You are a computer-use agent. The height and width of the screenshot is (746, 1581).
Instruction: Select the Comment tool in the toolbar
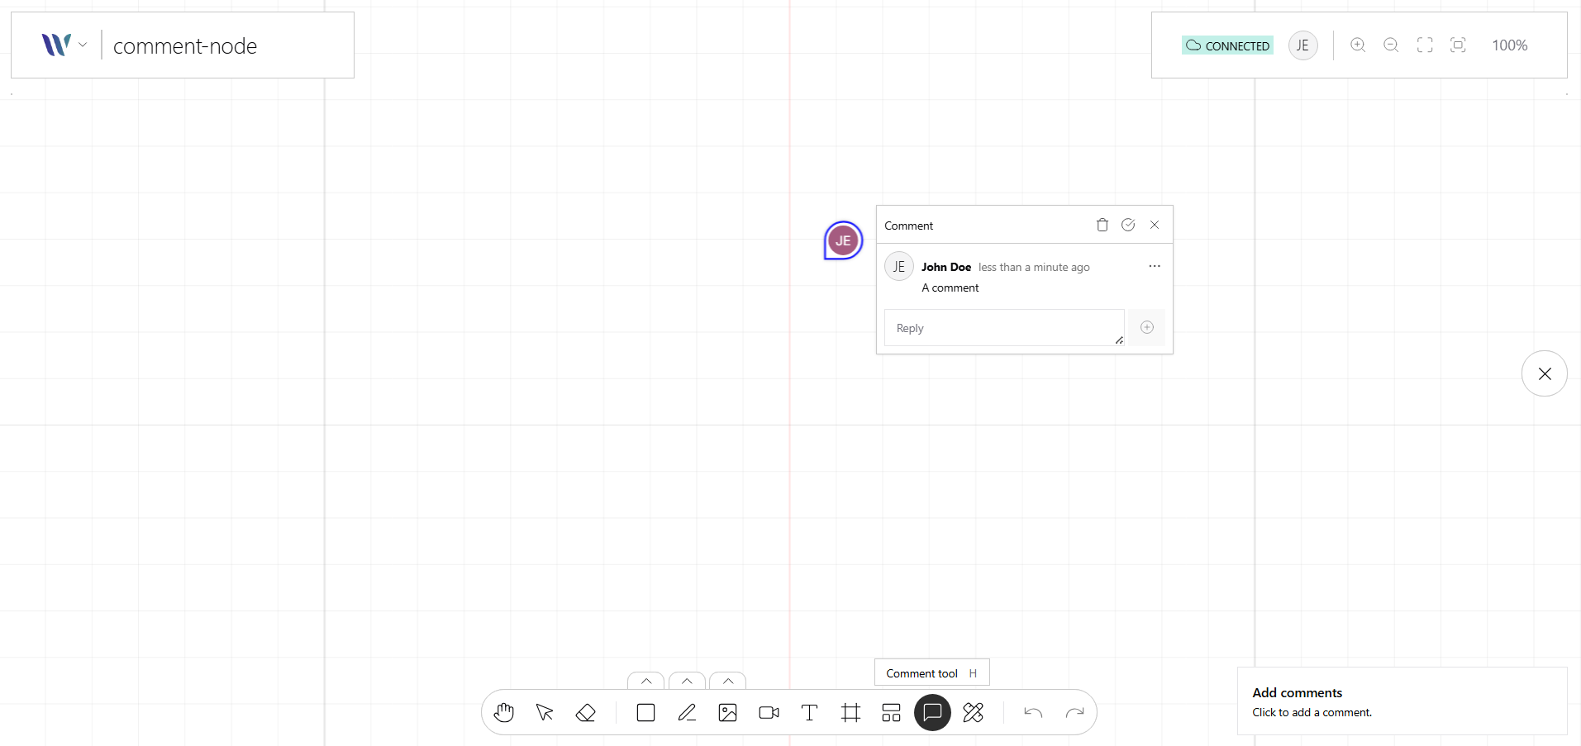932,712
